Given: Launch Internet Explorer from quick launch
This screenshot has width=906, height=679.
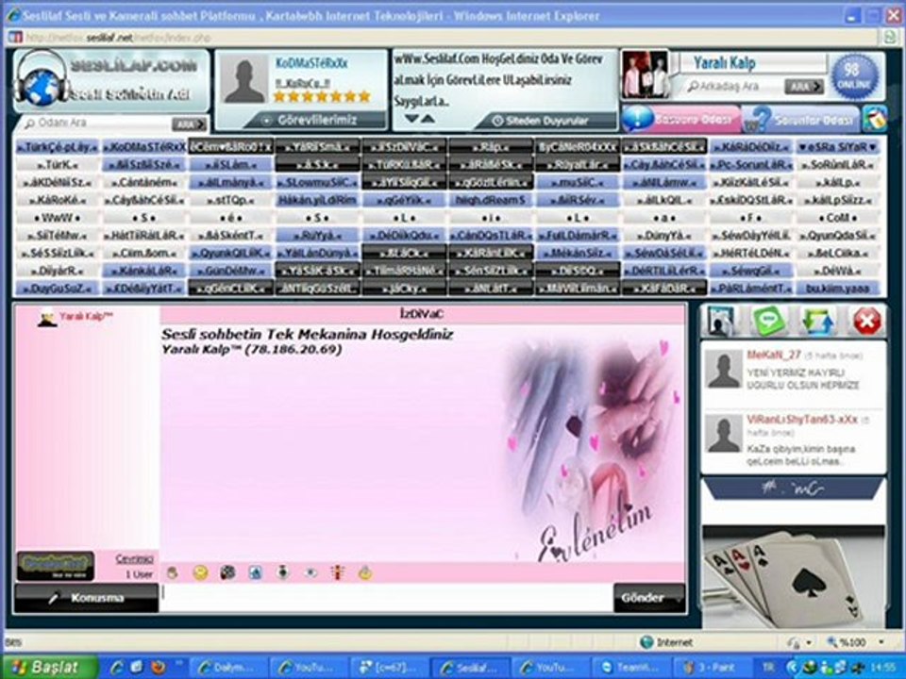Looking at the screenshot, I should click(116, 667).
